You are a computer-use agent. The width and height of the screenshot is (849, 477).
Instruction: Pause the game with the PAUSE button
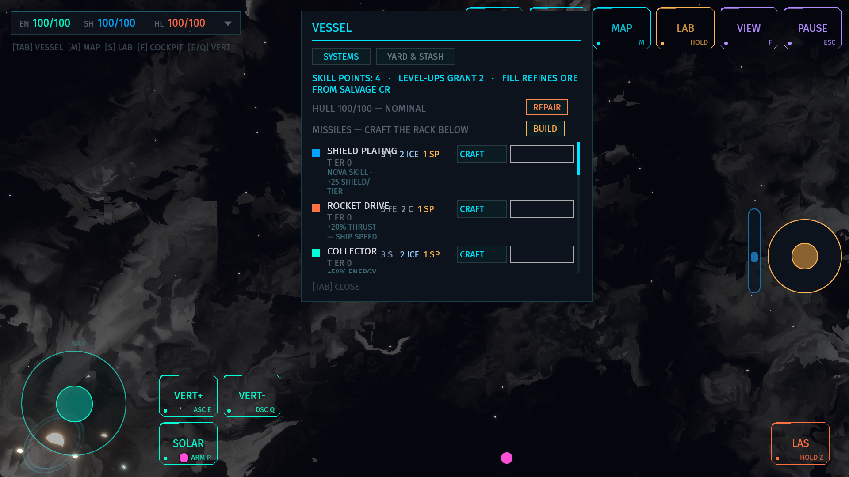tap(812, 28)
